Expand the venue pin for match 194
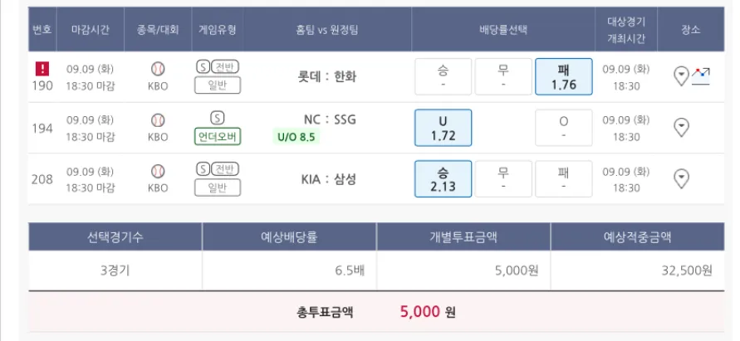 click(x=681, y=128)
